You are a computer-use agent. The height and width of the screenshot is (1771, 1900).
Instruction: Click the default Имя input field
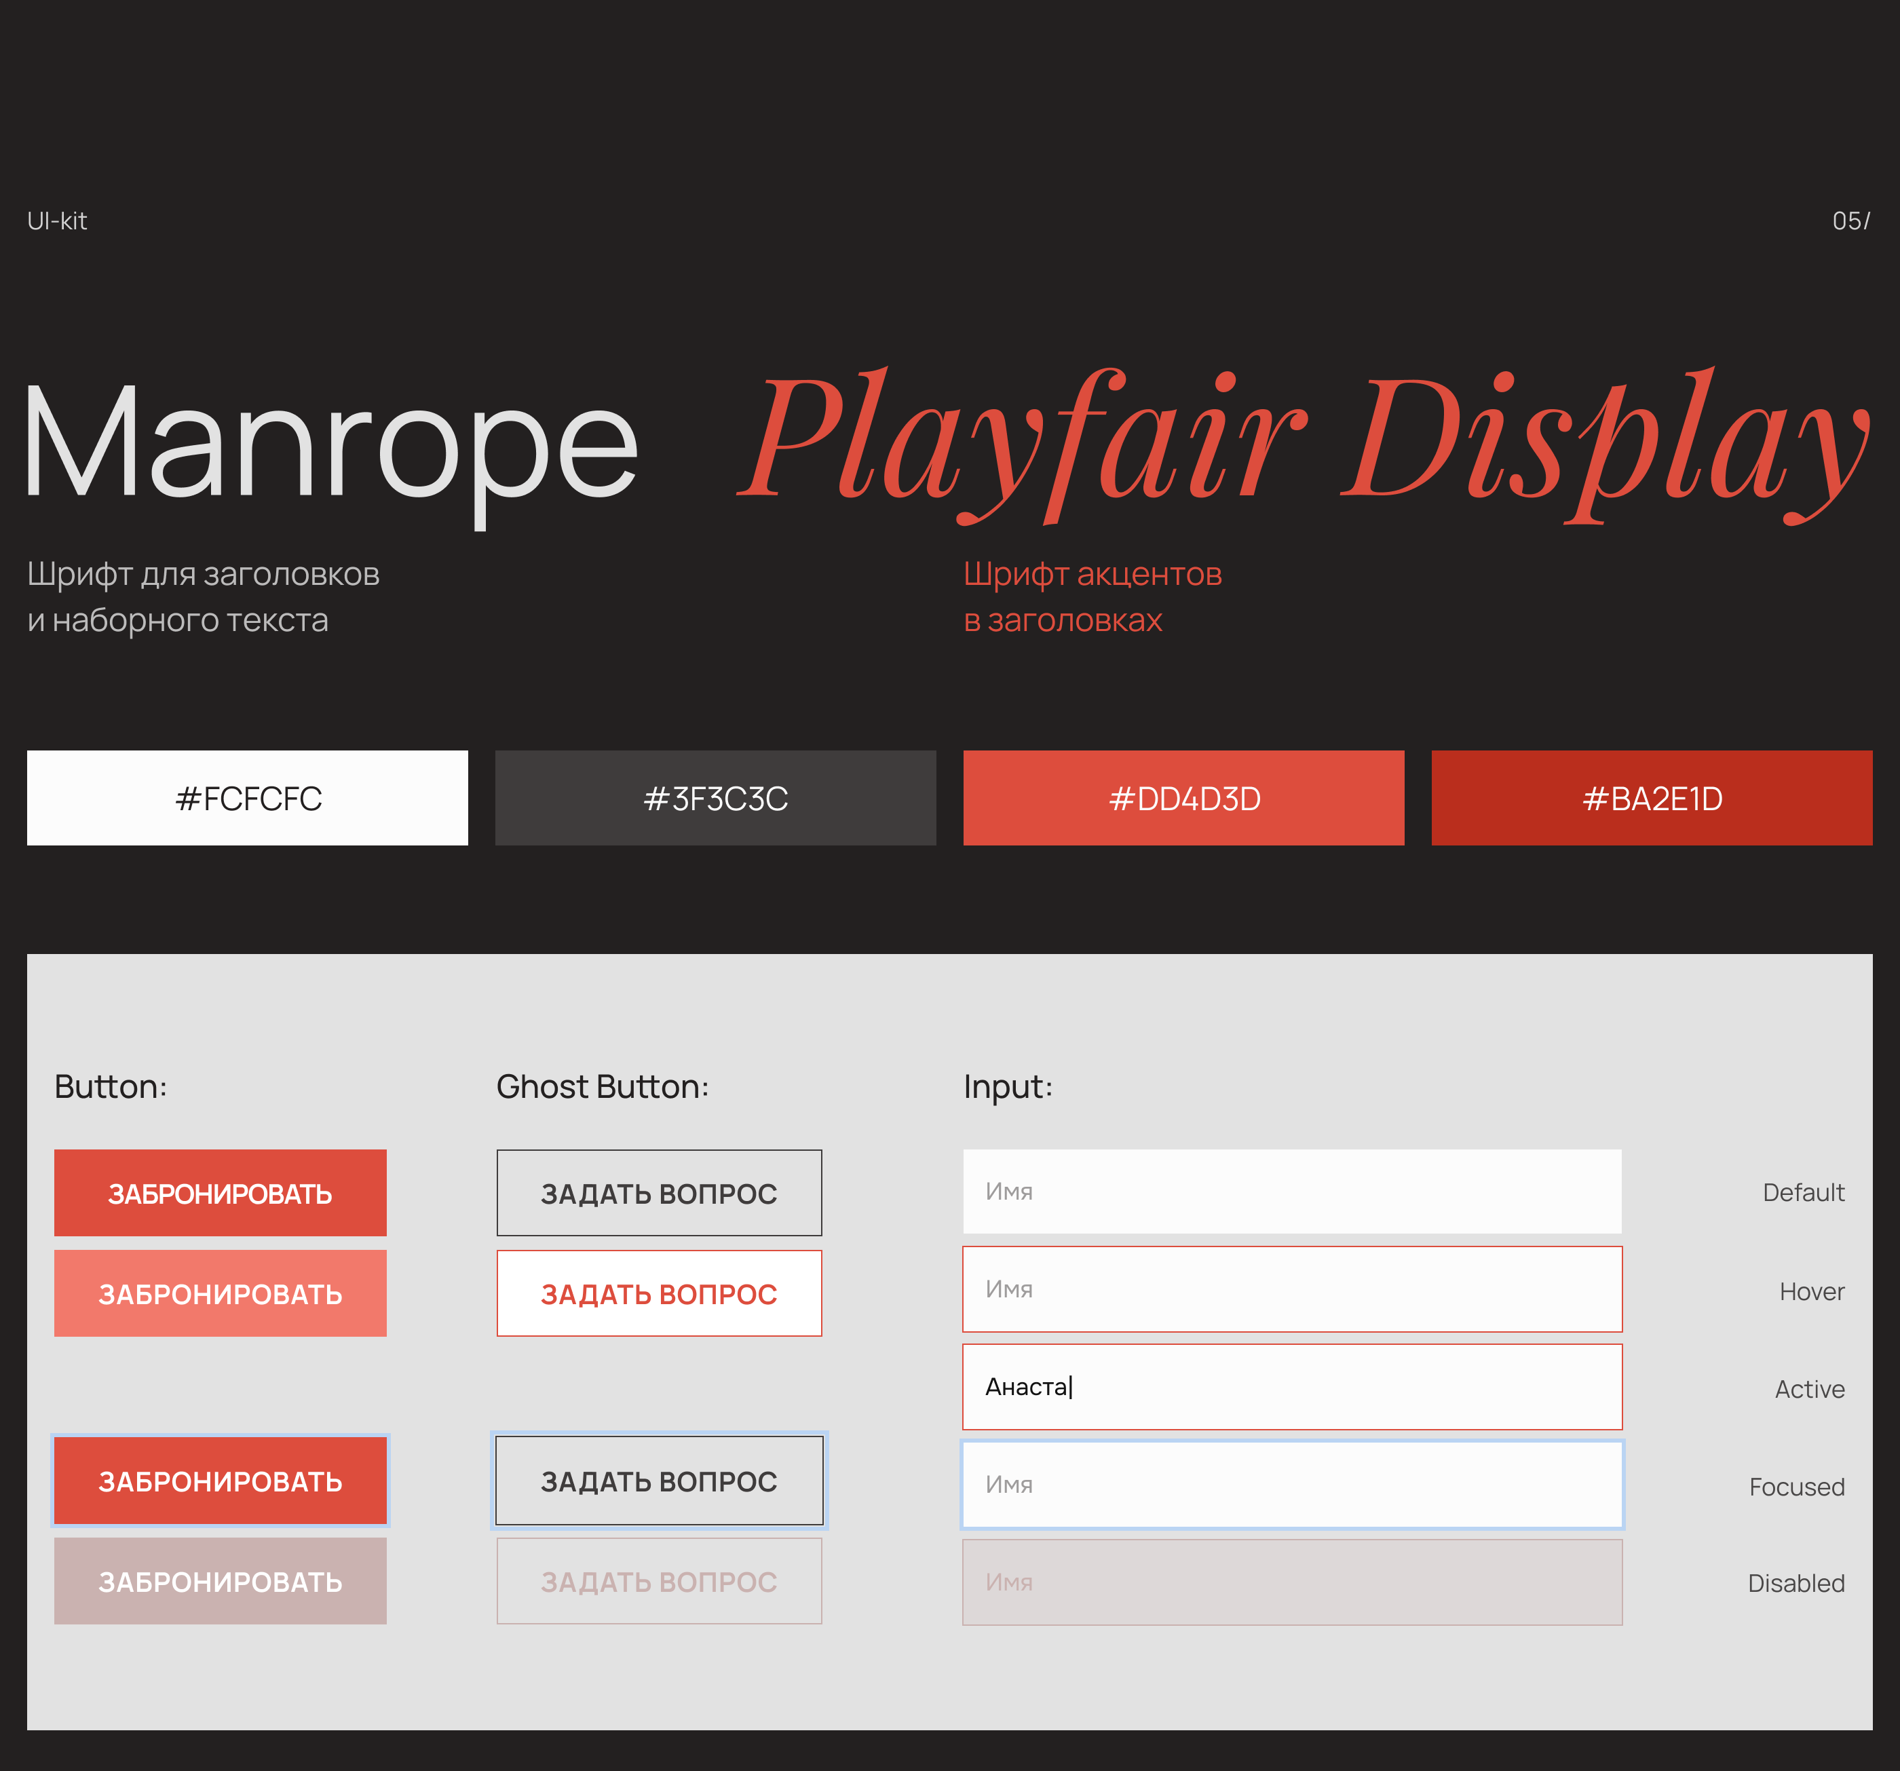point(1291,1191)
